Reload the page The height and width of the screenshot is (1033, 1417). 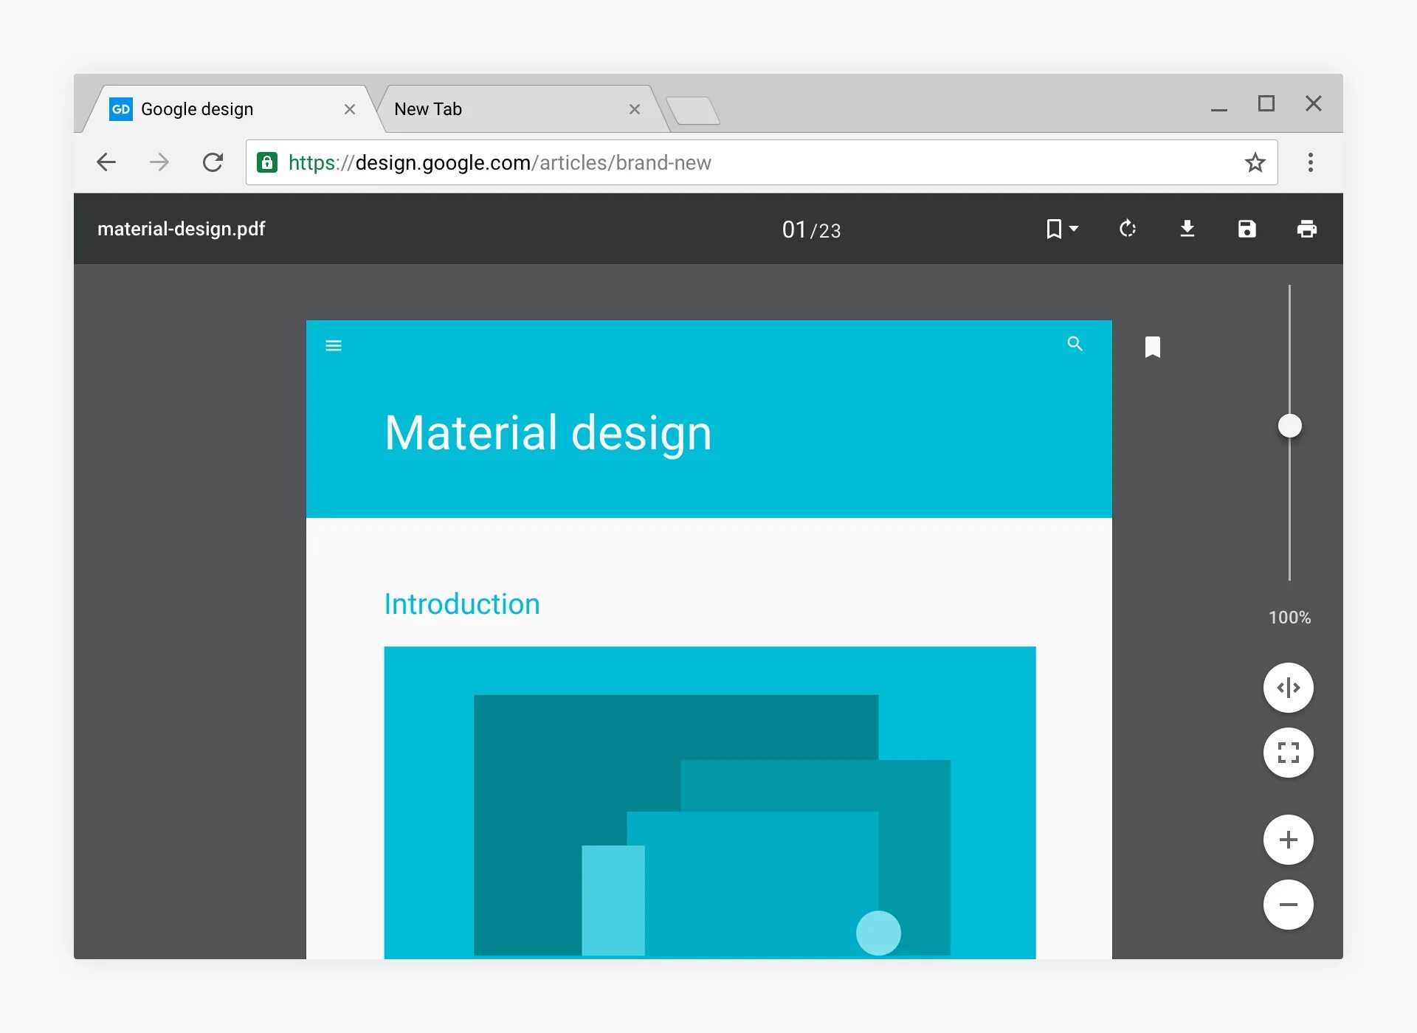coord(213,162)
